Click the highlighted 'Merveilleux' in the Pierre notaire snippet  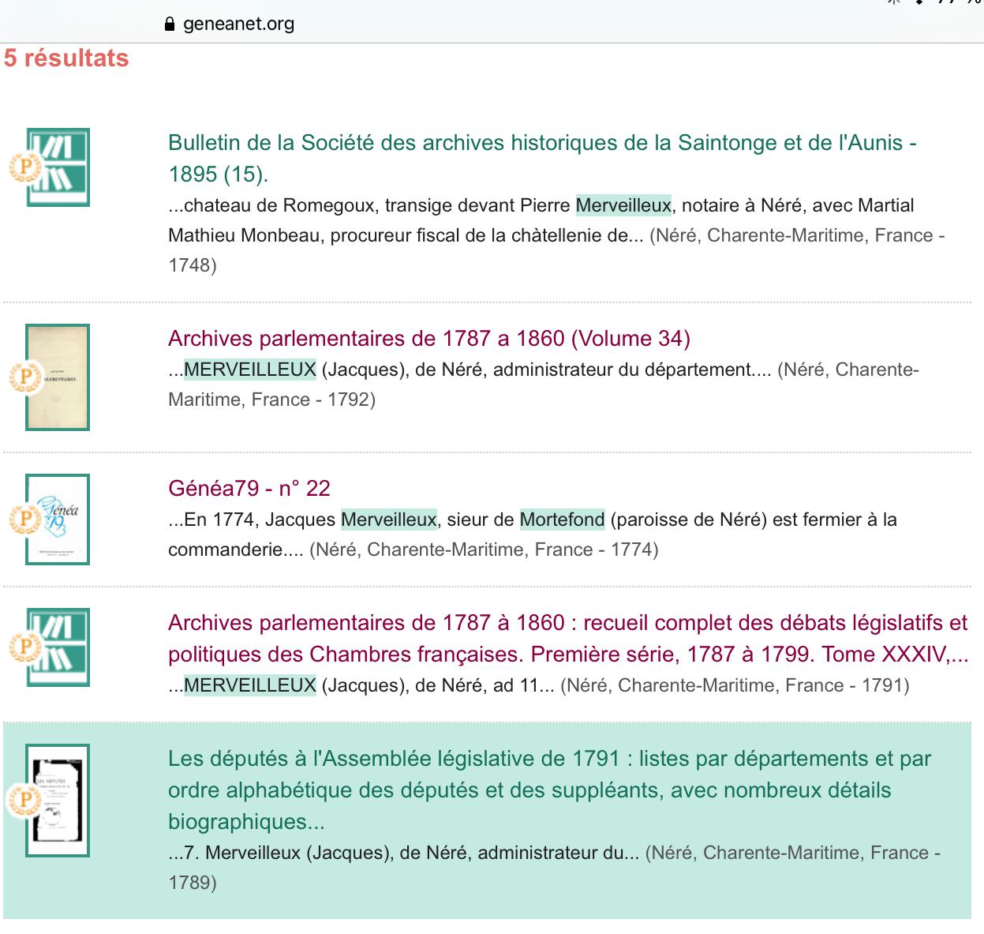623,205
